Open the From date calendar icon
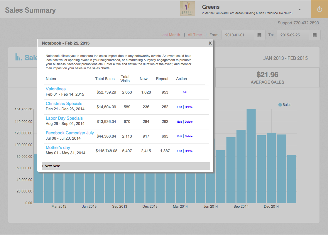 point(259,35)
